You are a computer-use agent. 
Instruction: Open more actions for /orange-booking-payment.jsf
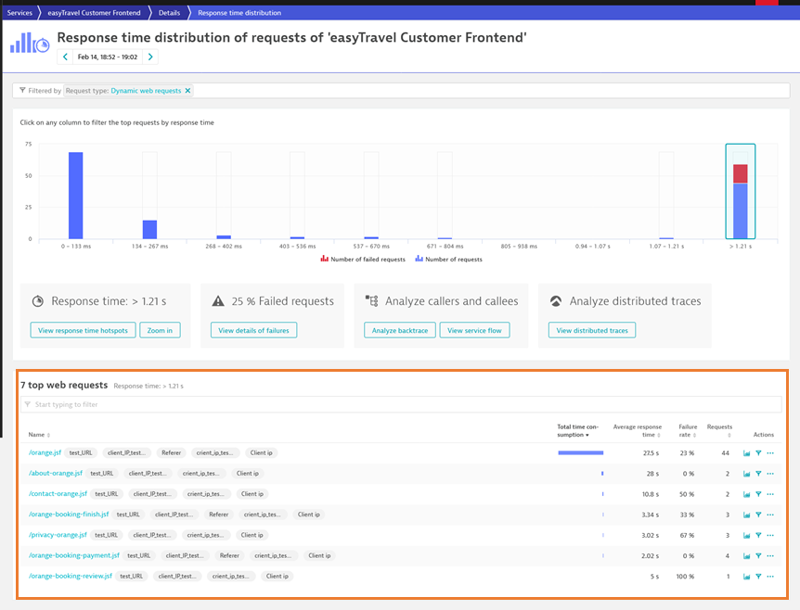coord(770,556)
